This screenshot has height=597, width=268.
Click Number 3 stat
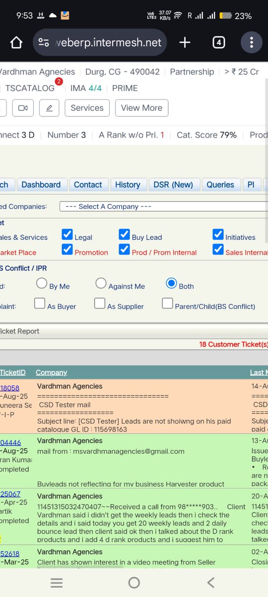pyautogui.click(x=67, y=135)
